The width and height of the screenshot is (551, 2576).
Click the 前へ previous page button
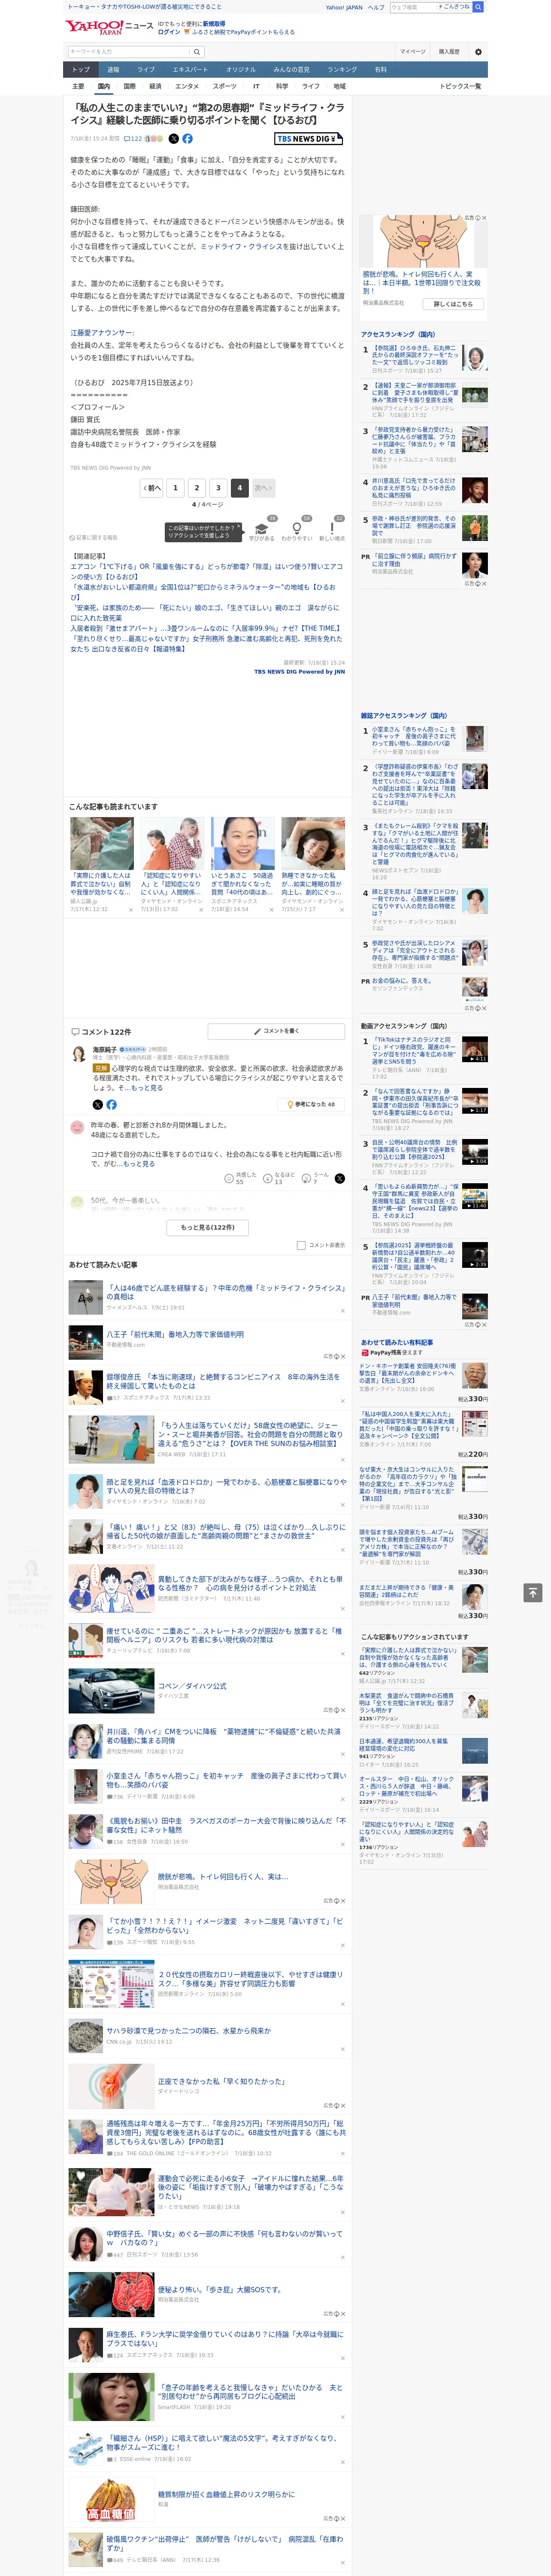(x=152, y=488)
